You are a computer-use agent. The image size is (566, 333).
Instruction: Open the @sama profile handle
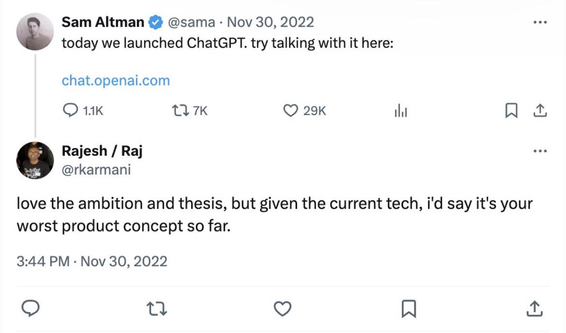coord(191,22)
